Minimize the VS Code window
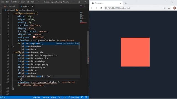This screenshot has height=99, width=177. point(73,2)
